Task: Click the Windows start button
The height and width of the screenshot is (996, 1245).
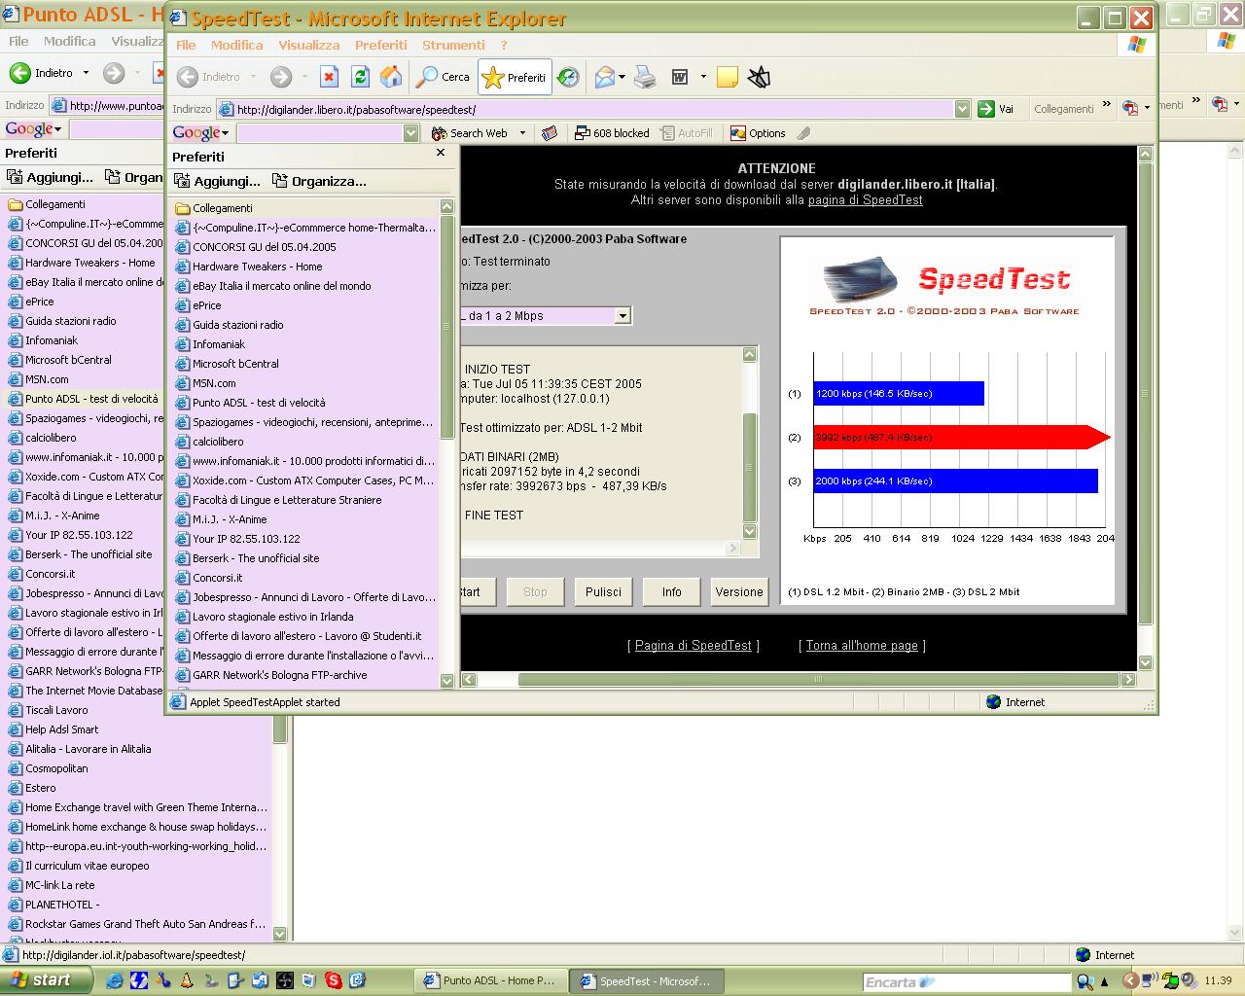Action: point(47,980)
